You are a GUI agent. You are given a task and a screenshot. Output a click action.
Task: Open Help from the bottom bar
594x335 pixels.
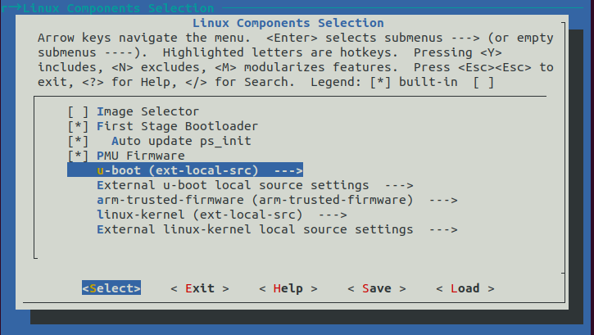tap(288, 288)
